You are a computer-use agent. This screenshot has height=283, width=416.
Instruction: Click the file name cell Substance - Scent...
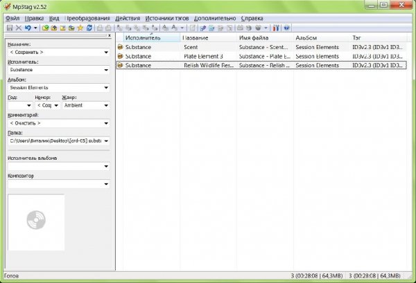pyautogui.click(x=263, y=47)
